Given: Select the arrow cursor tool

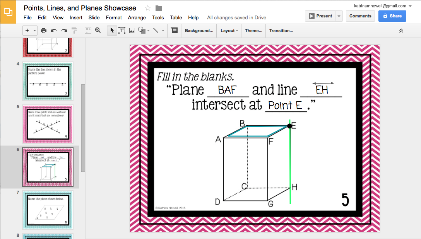Looking at the screenshot, I should coord(112,31).
